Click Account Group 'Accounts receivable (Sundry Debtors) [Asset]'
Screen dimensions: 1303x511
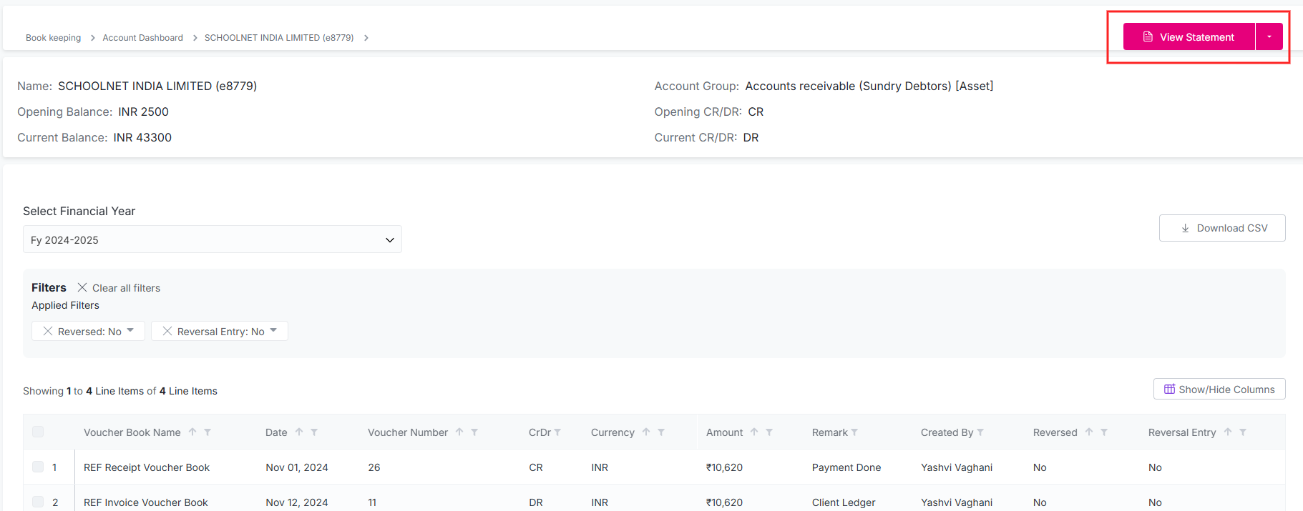(869, 86)
